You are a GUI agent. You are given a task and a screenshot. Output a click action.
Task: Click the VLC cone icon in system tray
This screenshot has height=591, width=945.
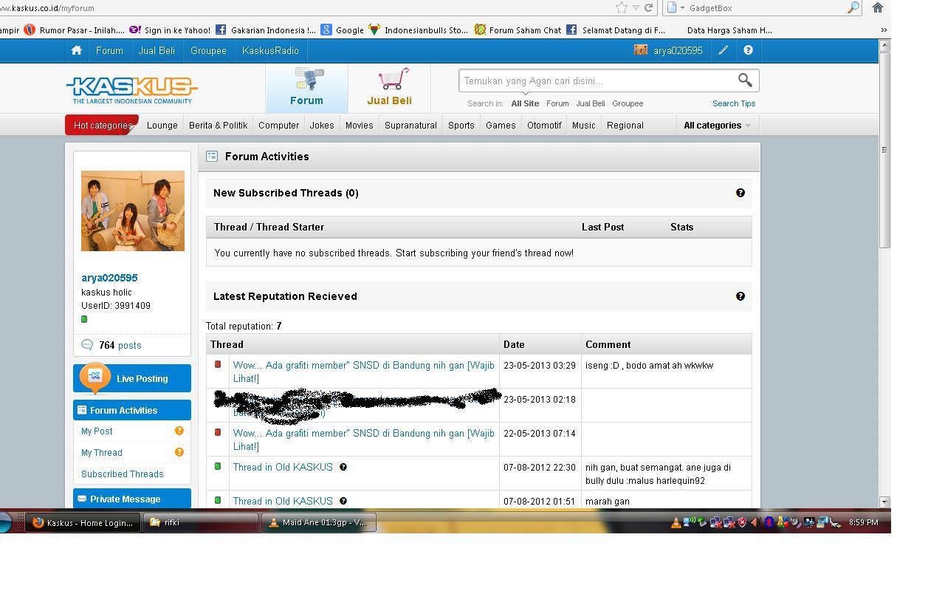pyautogui.click(x=676, y=522)
